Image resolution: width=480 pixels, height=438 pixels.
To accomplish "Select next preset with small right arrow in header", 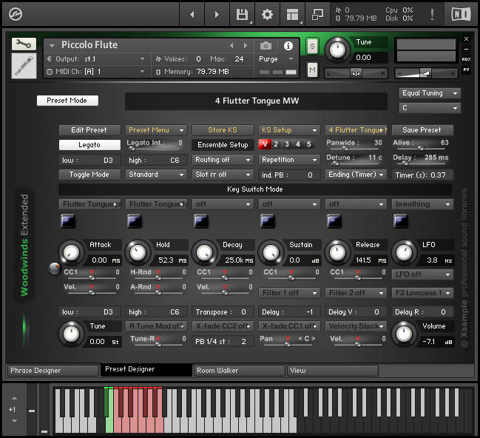I will 246,46.
